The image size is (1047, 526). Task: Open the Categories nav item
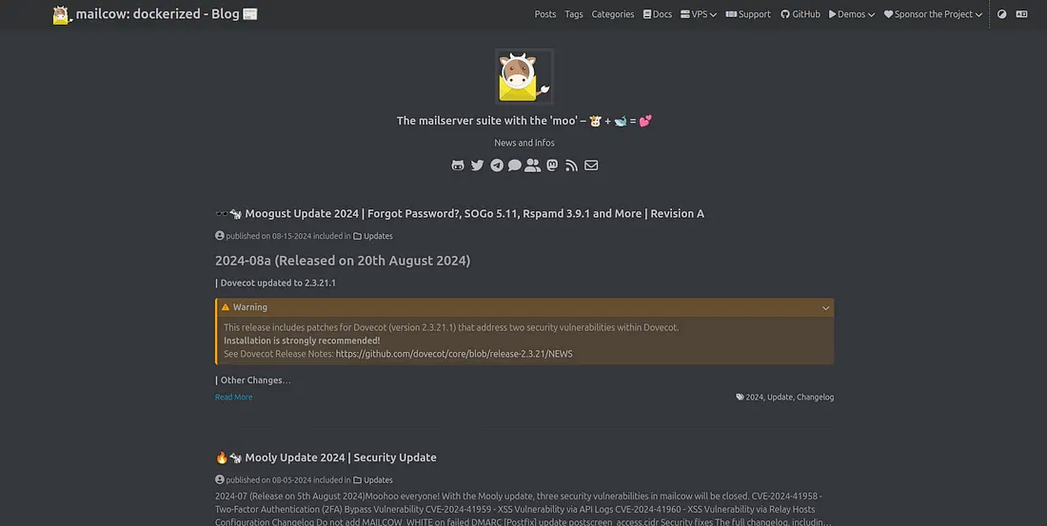[x=612, y=14]
